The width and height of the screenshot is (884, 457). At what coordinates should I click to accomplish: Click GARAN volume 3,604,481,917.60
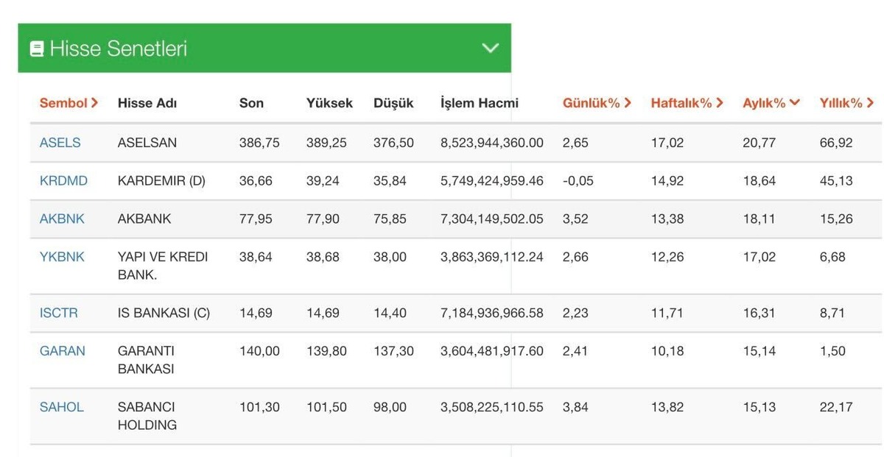coord(492,351)
